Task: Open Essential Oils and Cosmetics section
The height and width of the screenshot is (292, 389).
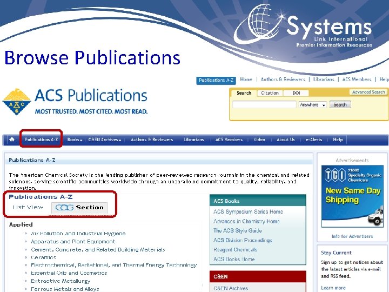Action: coord(69,273)
